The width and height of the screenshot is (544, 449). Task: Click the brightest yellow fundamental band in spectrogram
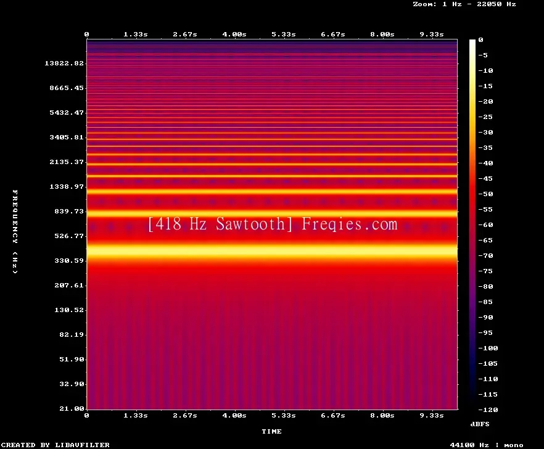click(x=272, y=250)
